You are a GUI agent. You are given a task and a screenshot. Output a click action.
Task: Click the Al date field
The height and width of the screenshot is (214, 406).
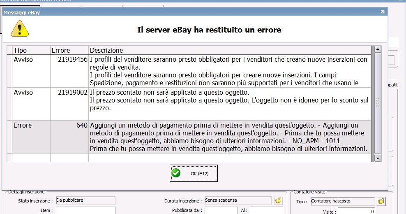(x=266, y=210)
